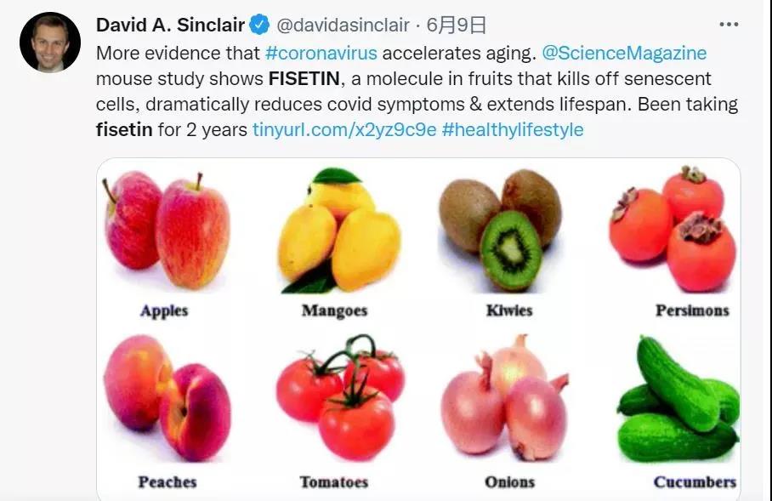Click the blue verified badge icon
Viewport: 772px width, 501px height.
tap(259, 25)
